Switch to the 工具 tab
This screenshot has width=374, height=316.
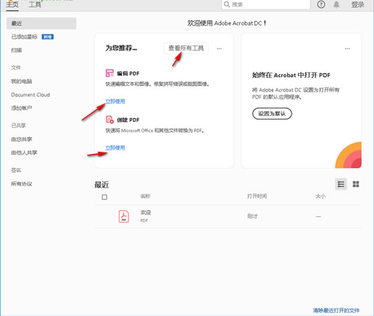(35, 4)
